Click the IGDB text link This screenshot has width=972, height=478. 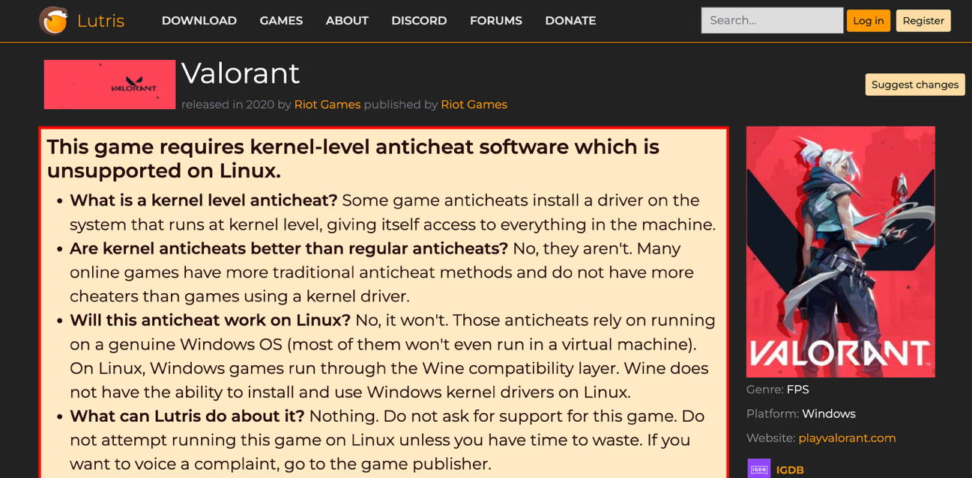[790, 469]
